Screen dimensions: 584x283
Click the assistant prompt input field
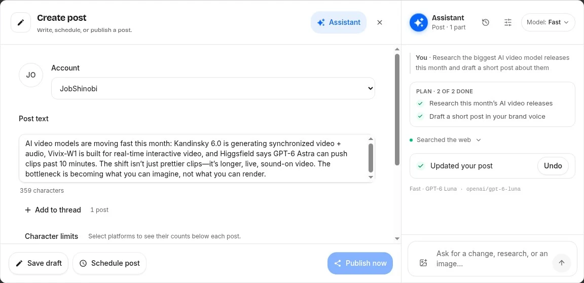click(492, 259)
